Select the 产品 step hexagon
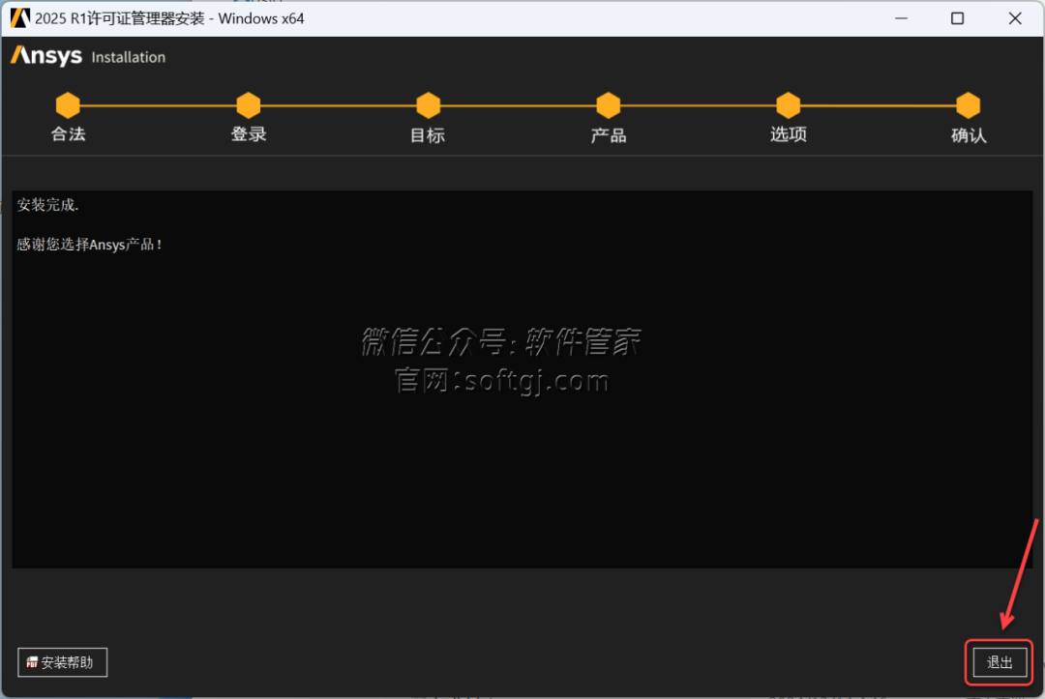The height and width of the screenshot is (699, 1045). coord(608,105)
